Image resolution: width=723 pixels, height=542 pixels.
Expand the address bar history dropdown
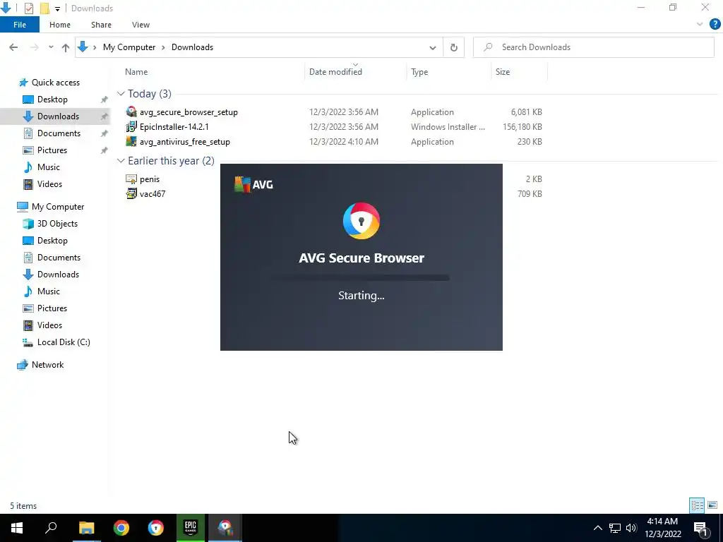(x=433, y=47)
